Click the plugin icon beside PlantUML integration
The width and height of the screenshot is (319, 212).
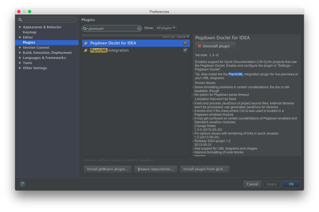coord(86,50)
